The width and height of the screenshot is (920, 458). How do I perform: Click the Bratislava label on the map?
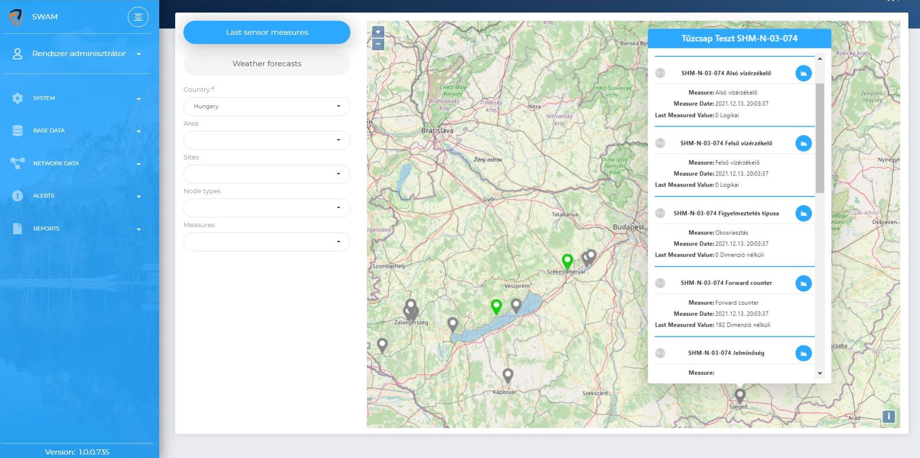(437, 131)
